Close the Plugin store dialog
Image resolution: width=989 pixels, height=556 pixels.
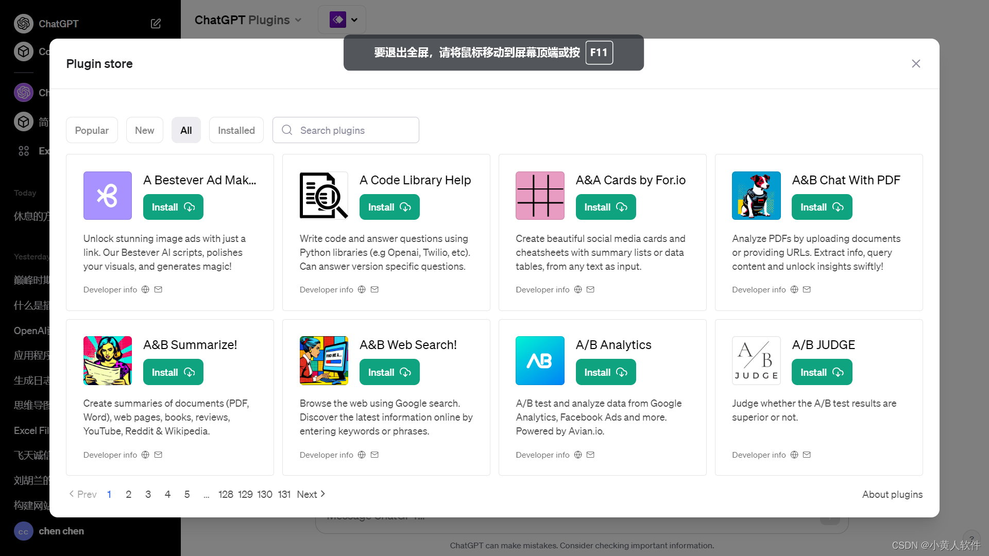916,63
